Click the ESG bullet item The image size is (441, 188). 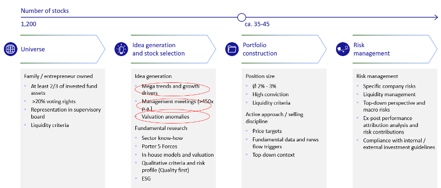tap(146, 179)
